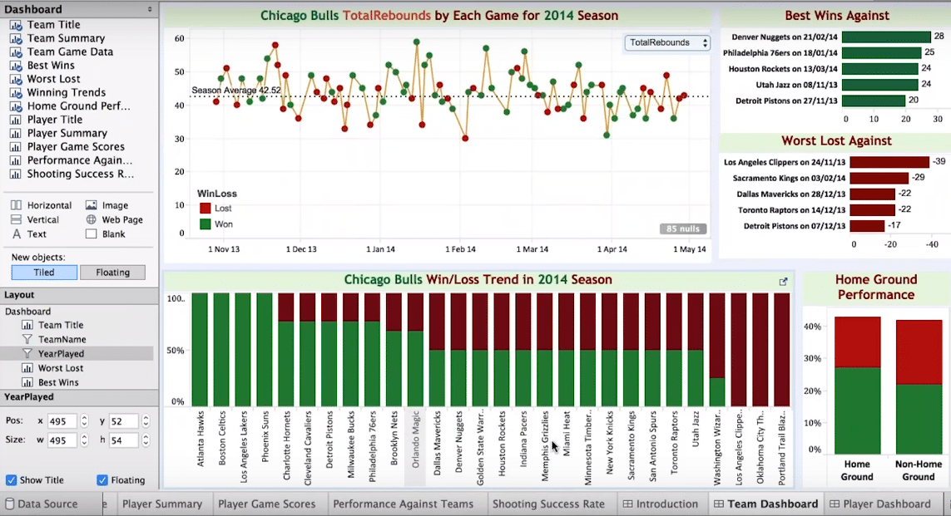
Task: Click the Season Average 42.52 reference label
Action: [x=236, y=91]
